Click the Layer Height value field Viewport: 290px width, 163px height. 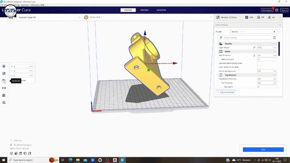[267, 48]
